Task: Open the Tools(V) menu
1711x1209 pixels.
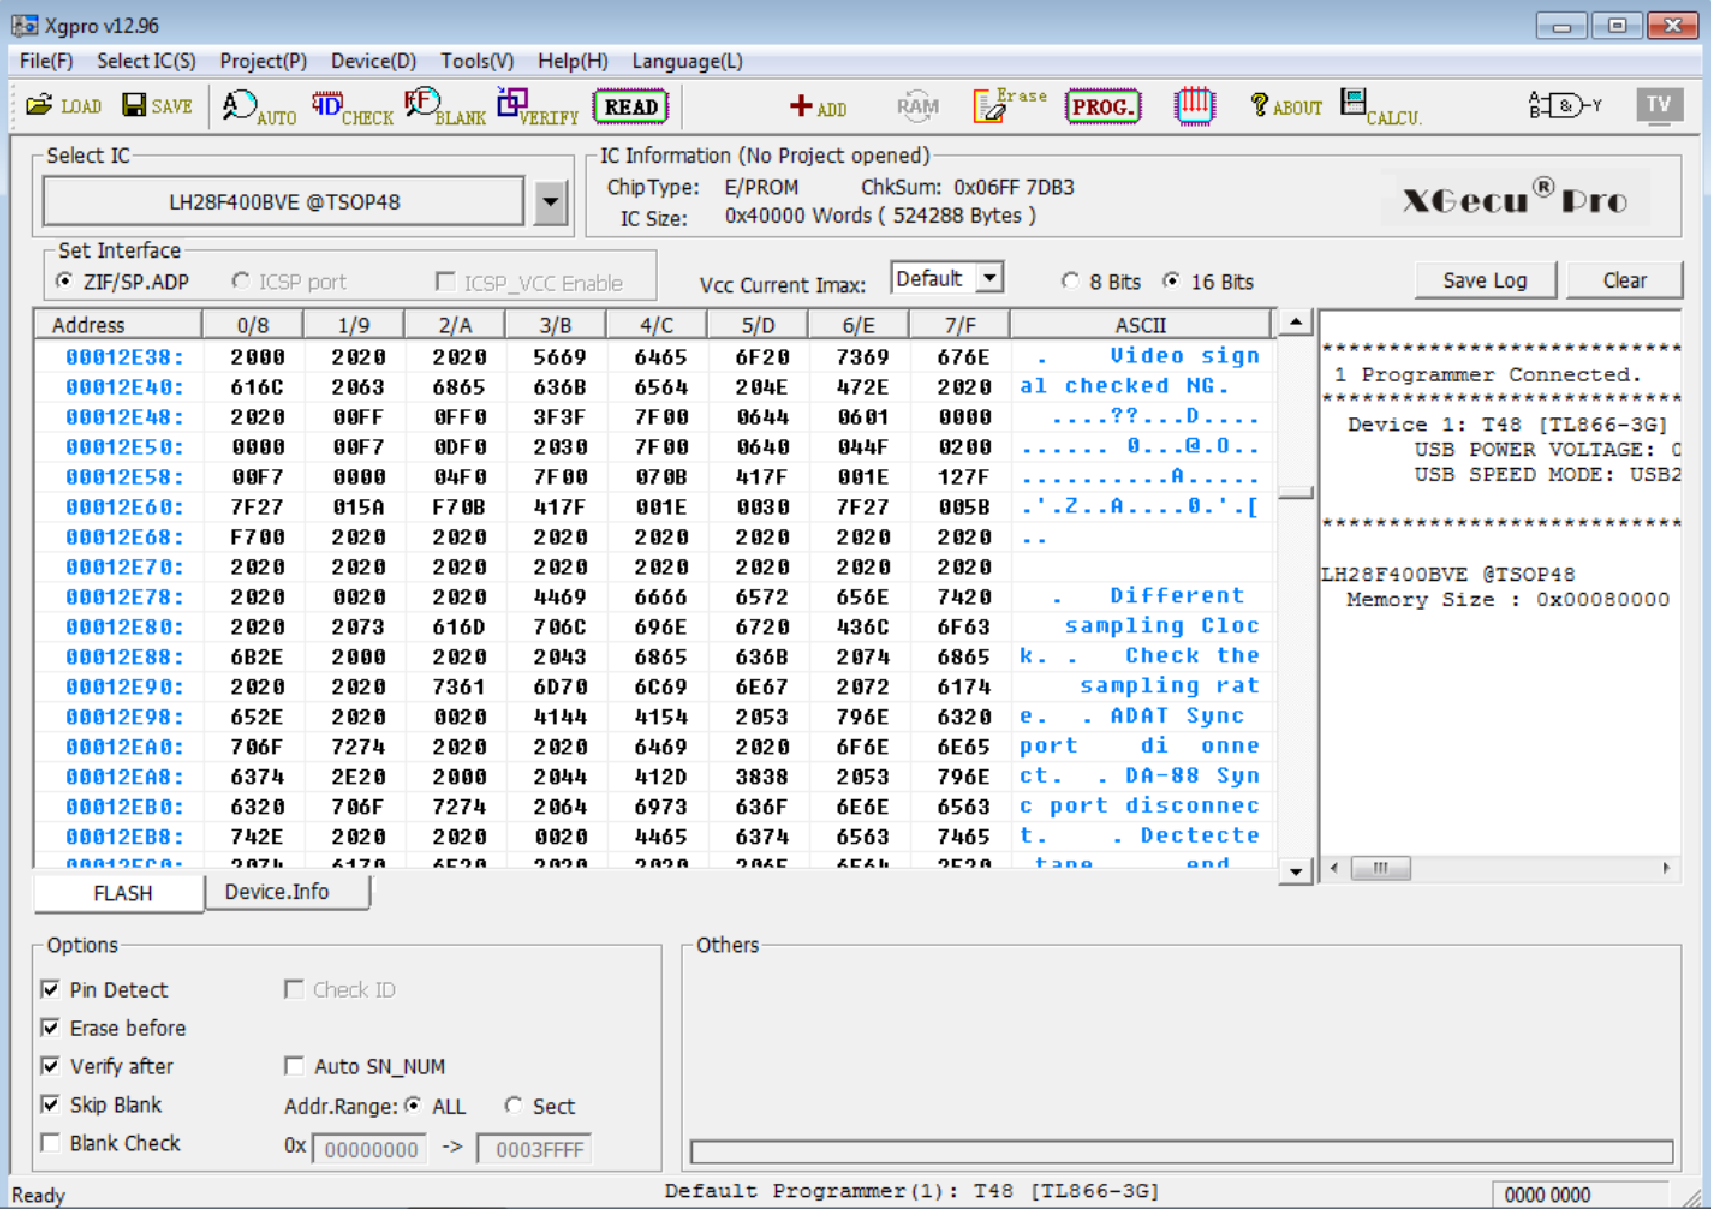Action: pyautogui.click(x=476, y=61)
